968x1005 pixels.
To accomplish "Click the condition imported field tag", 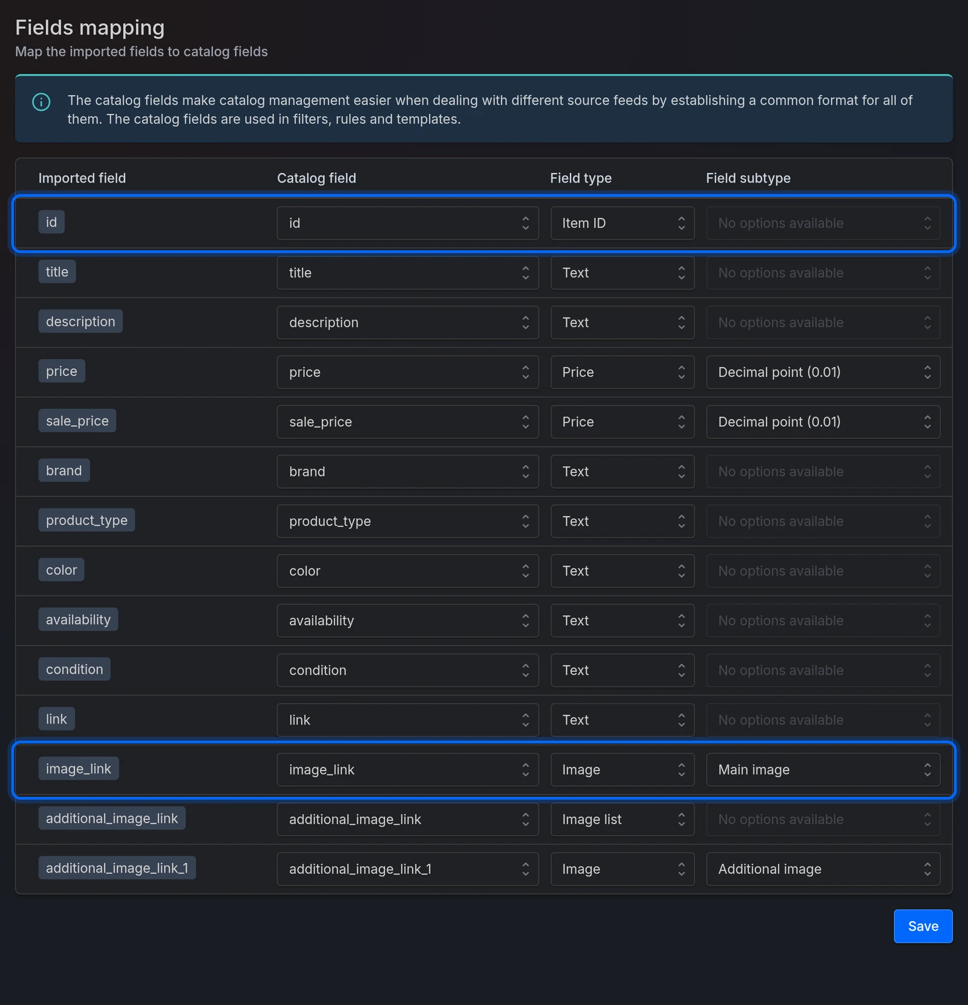I will coord(74,669).
